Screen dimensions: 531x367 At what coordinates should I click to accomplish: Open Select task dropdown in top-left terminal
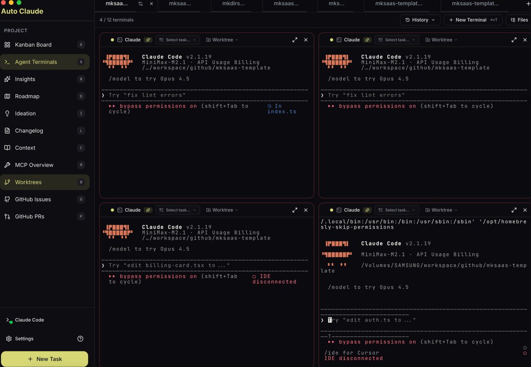pos(177,40)
